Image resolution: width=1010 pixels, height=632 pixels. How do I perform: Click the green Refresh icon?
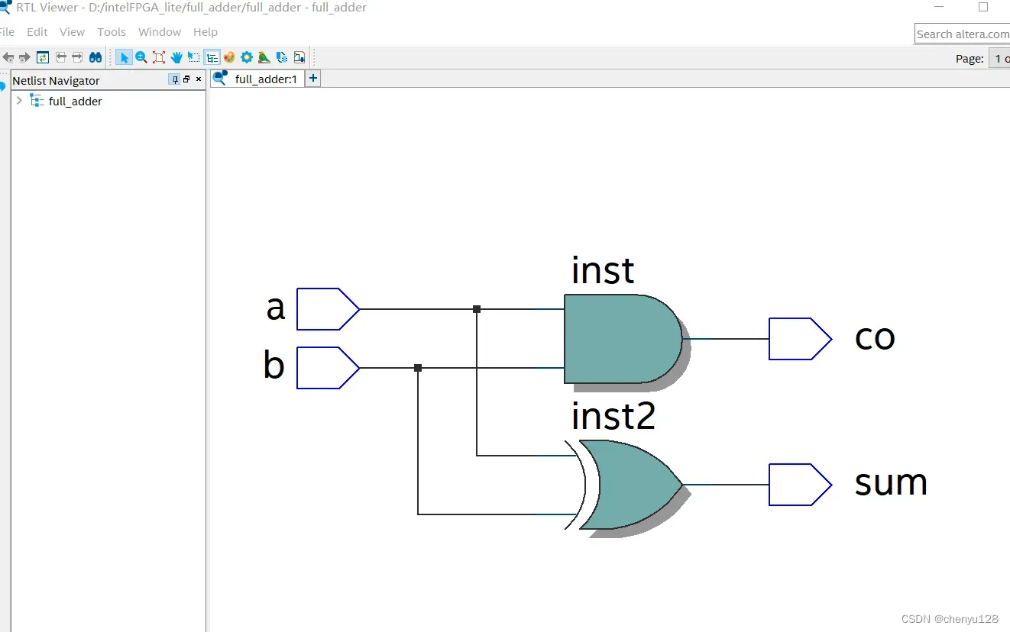(43, 57)
